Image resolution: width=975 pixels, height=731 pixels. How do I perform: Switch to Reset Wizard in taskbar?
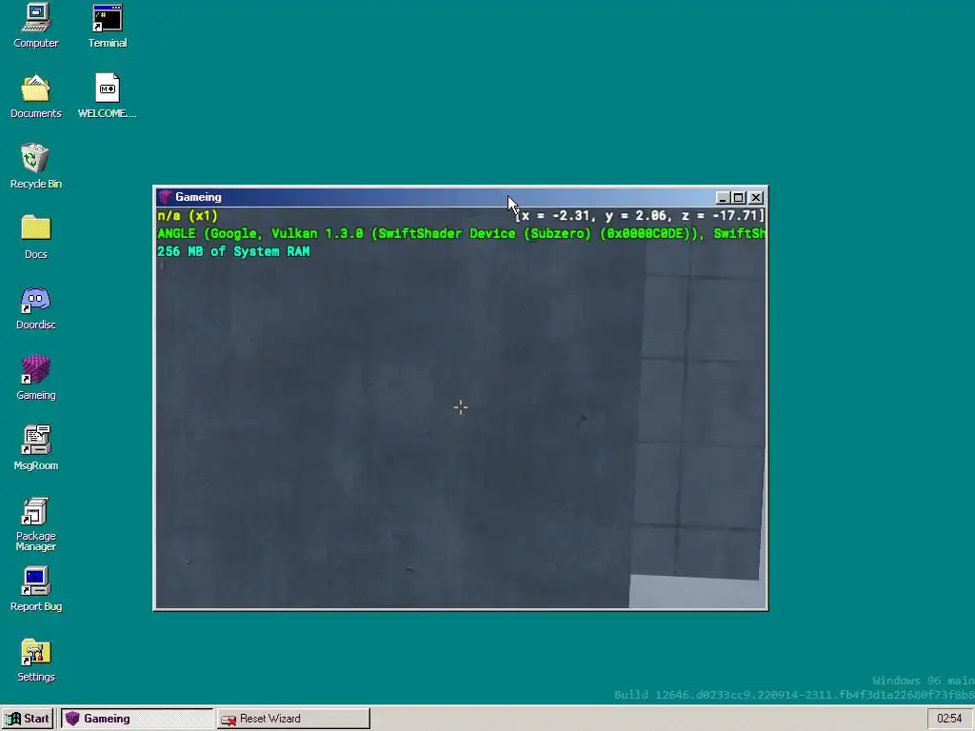tap(293, 719)
